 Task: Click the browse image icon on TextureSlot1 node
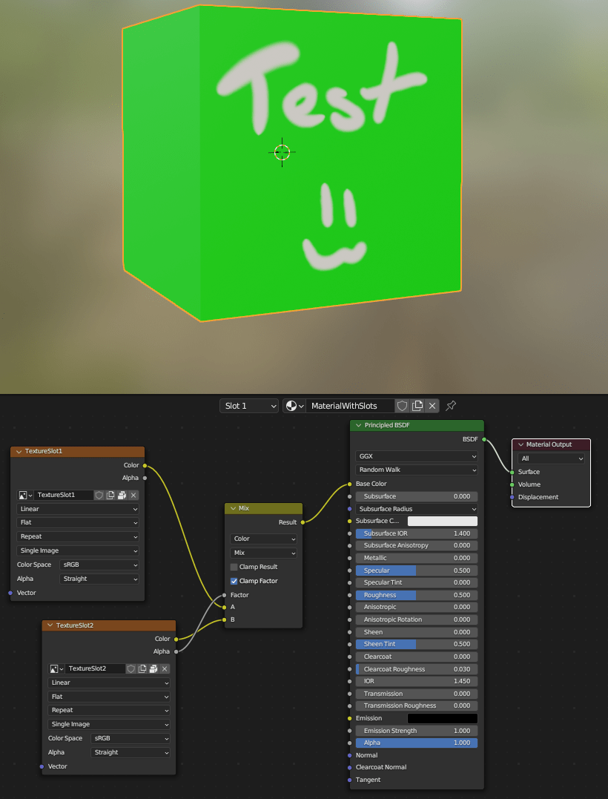coord(23,496)
